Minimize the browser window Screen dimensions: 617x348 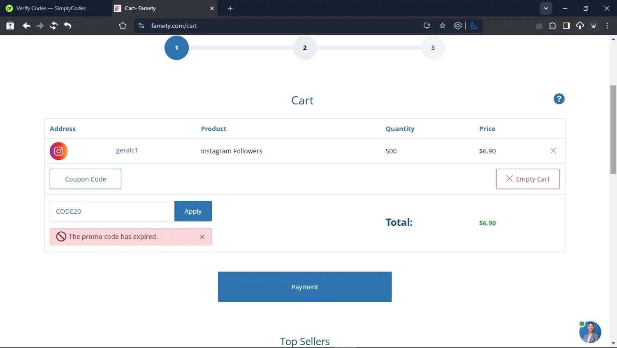point(565,8)
